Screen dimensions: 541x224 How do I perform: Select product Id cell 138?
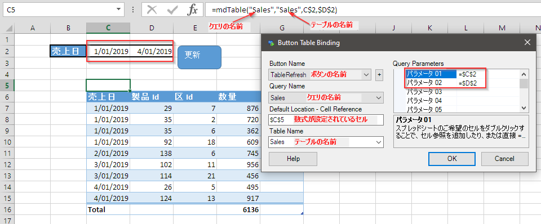coord(152,153)
